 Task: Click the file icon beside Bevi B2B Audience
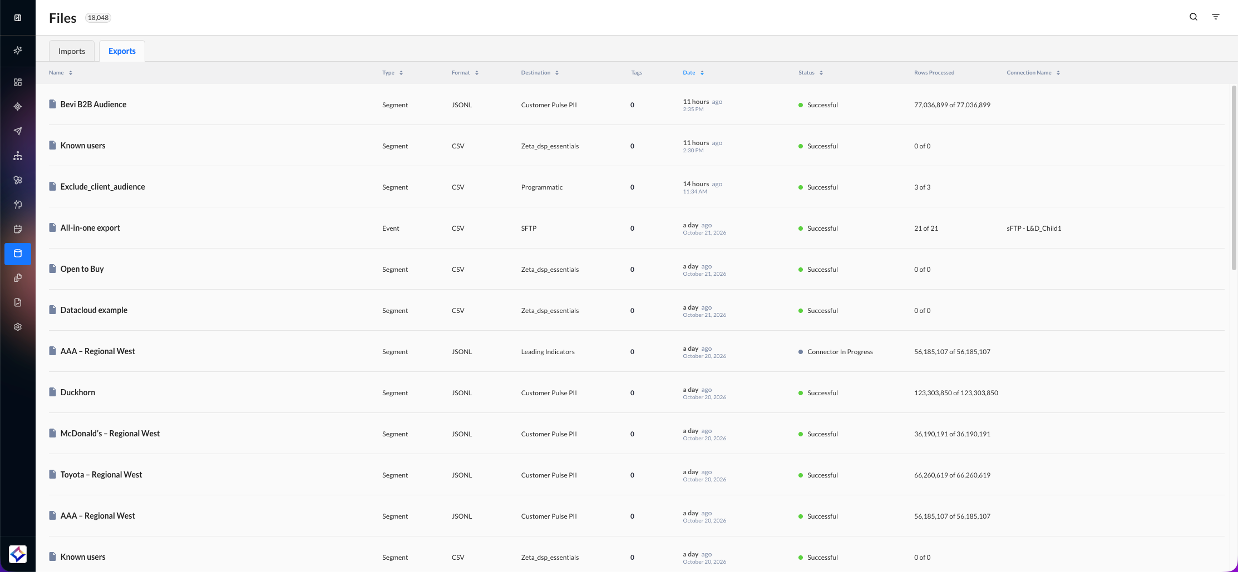pos(52,104)
